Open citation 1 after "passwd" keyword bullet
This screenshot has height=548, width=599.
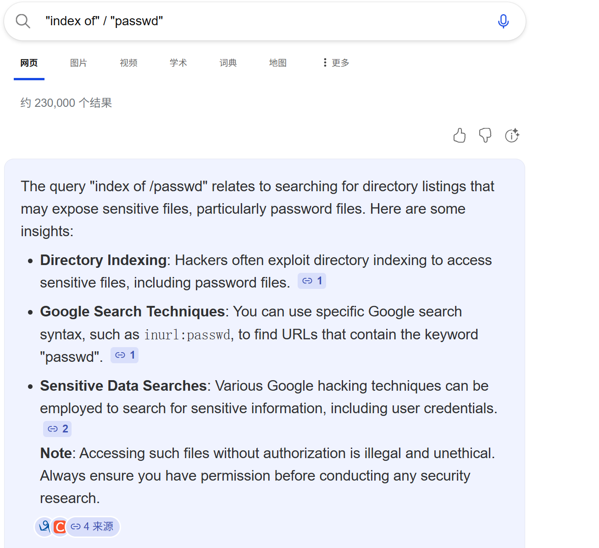[125, 355]
